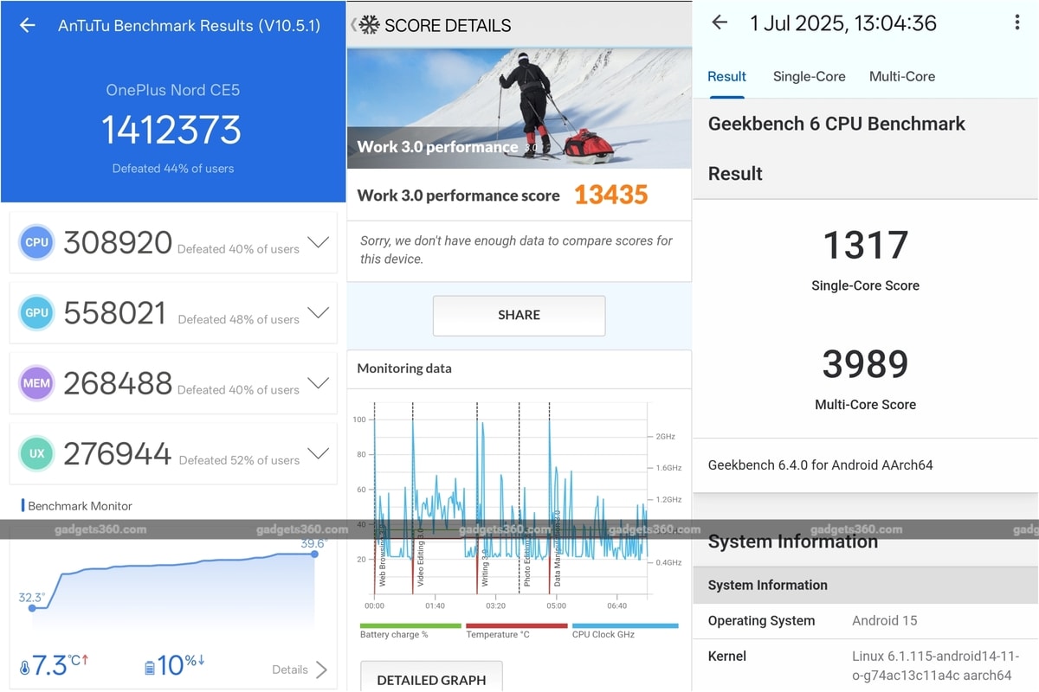Go back from Score Details chevron
Screen dimensions: 1039x692
click(x=352, y=25)
